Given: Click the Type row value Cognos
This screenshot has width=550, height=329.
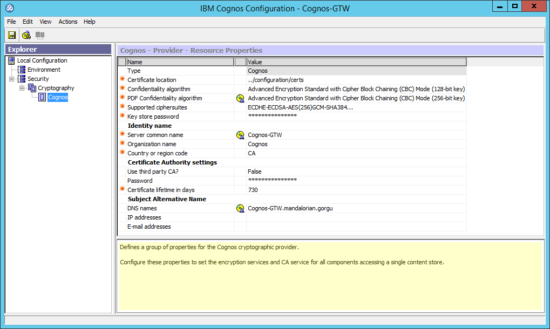Looking at the screenshot, I should pyautogui.click(x=356, y=71).
